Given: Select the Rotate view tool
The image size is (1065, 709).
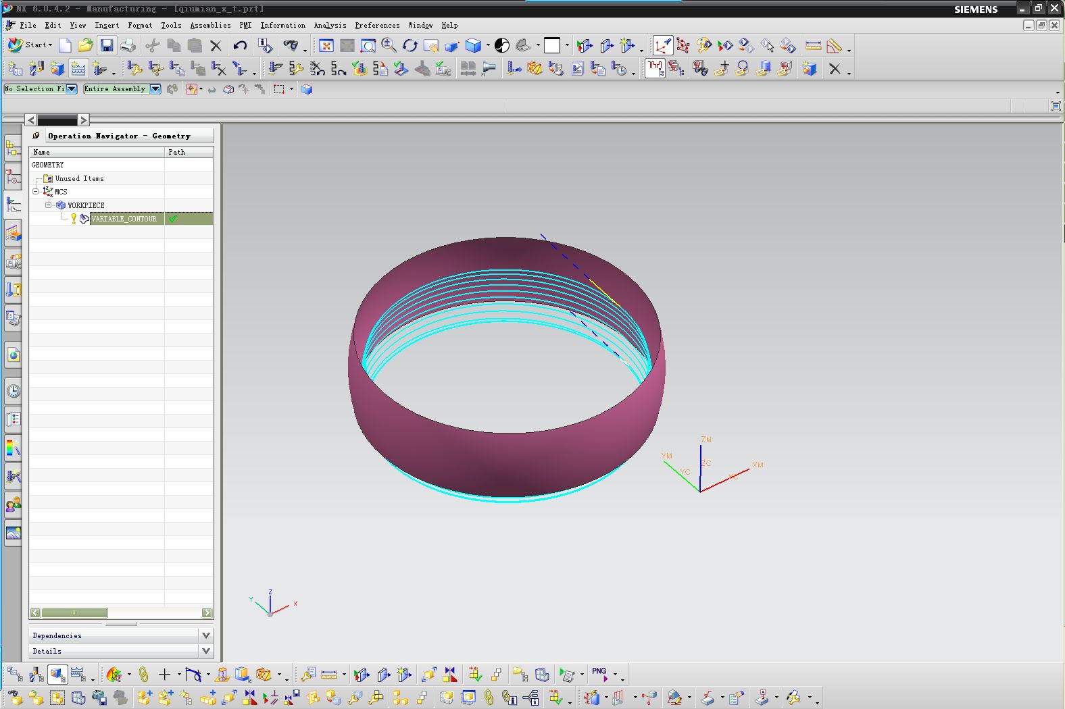Looking at the screenshot, I should pyautogui.click(x=410, y=45).
